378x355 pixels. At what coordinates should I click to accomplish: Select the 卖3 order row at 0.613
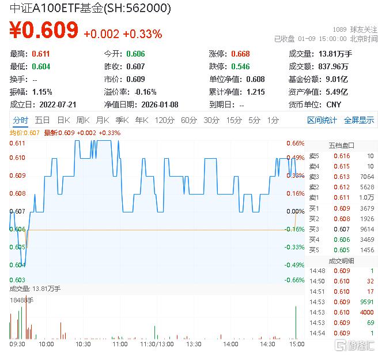click(x=341, y=177)
